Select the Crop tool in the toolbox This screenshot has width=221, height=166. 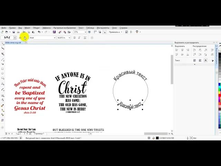pyautogui.click(x=2, y=54)
